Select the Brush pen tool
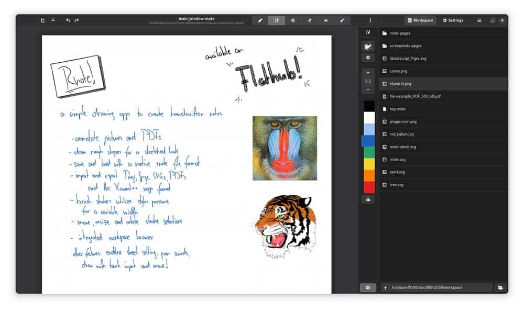This screenshot has height=311, width=524. 260,20
